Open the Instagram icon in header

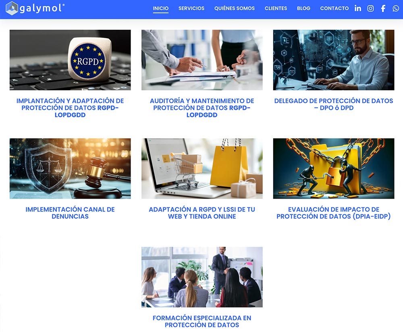click(370, 8)
